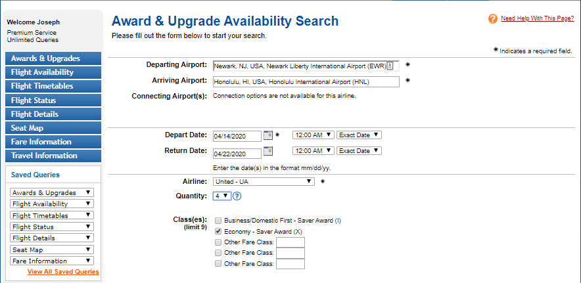Click the Welcome Joseph text
Image resolution: width=581 pixels, height=283 pixels.
click(33, 22)
